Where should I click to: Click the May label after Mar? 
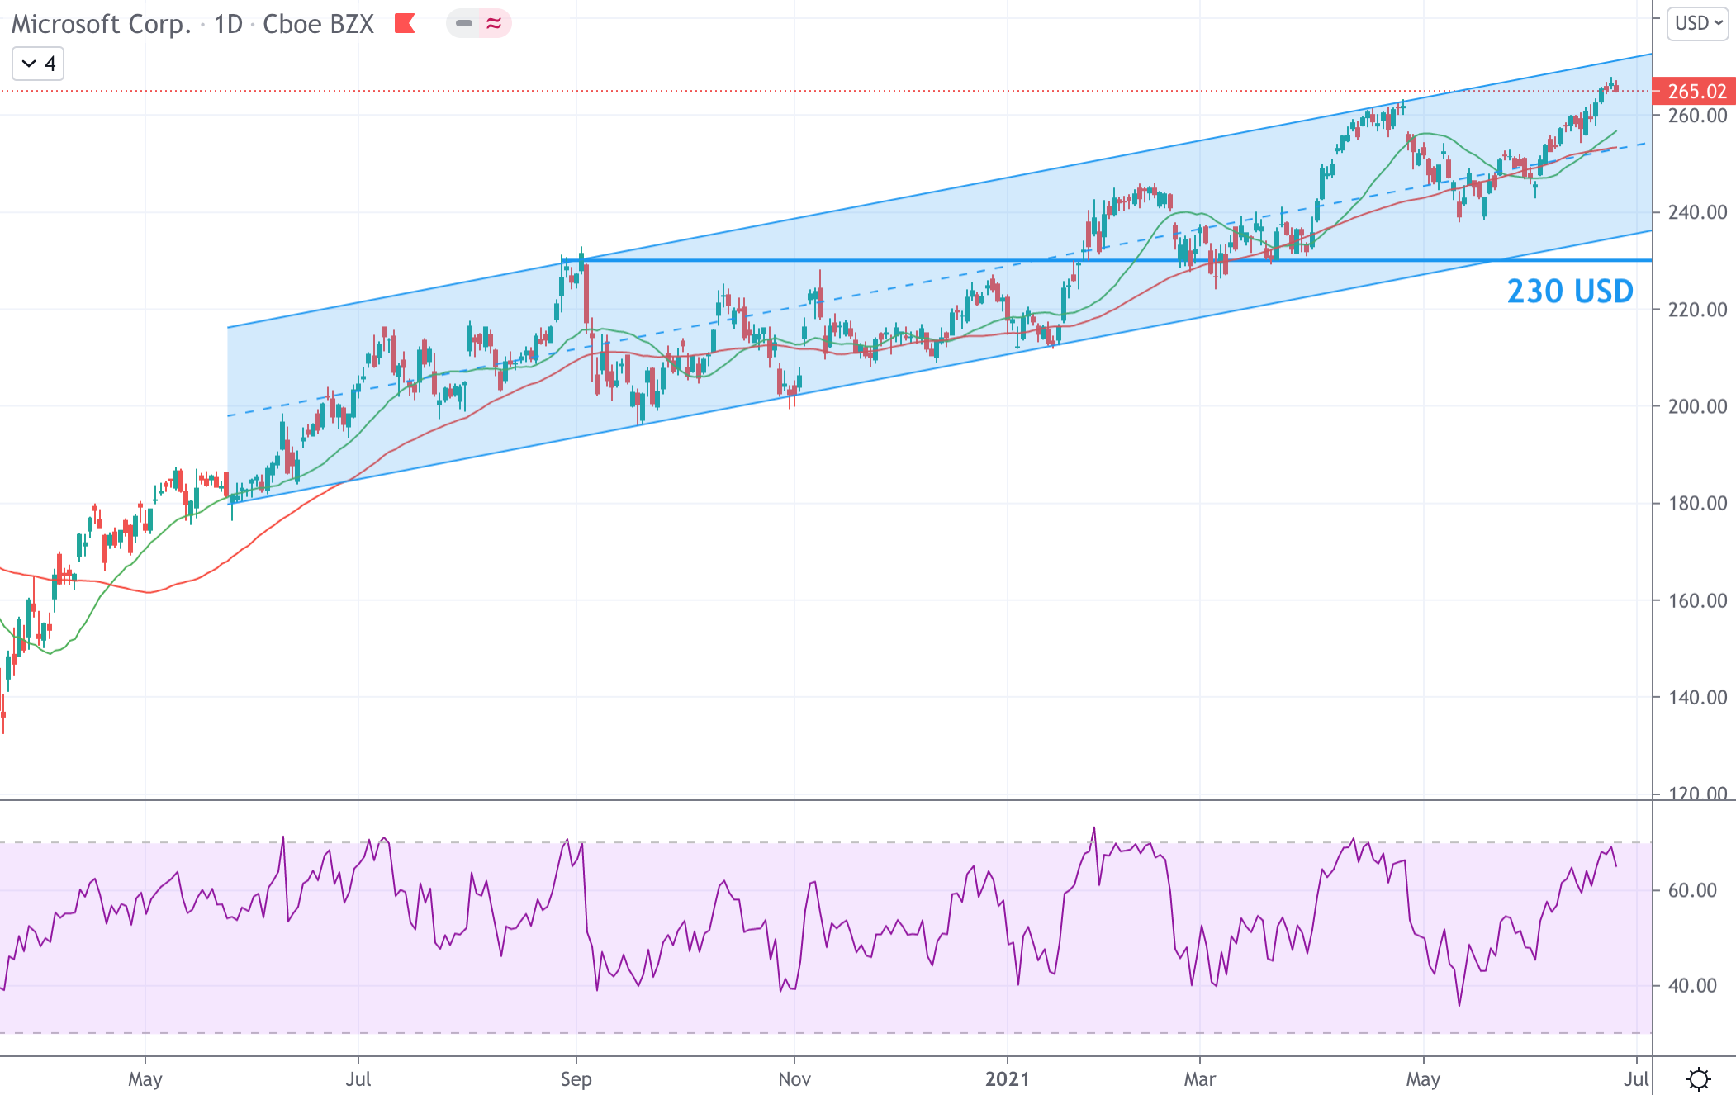pos(1423,1079)
